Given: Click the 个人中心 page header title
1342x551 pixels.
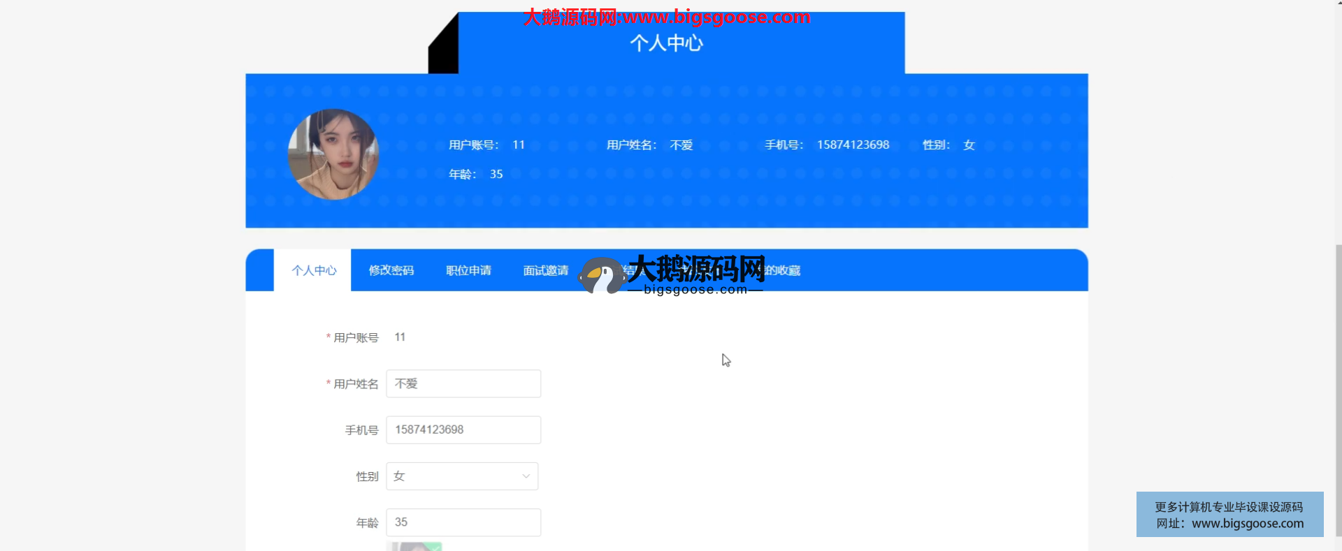Looking at the screenshot, I should click(666, 43).
